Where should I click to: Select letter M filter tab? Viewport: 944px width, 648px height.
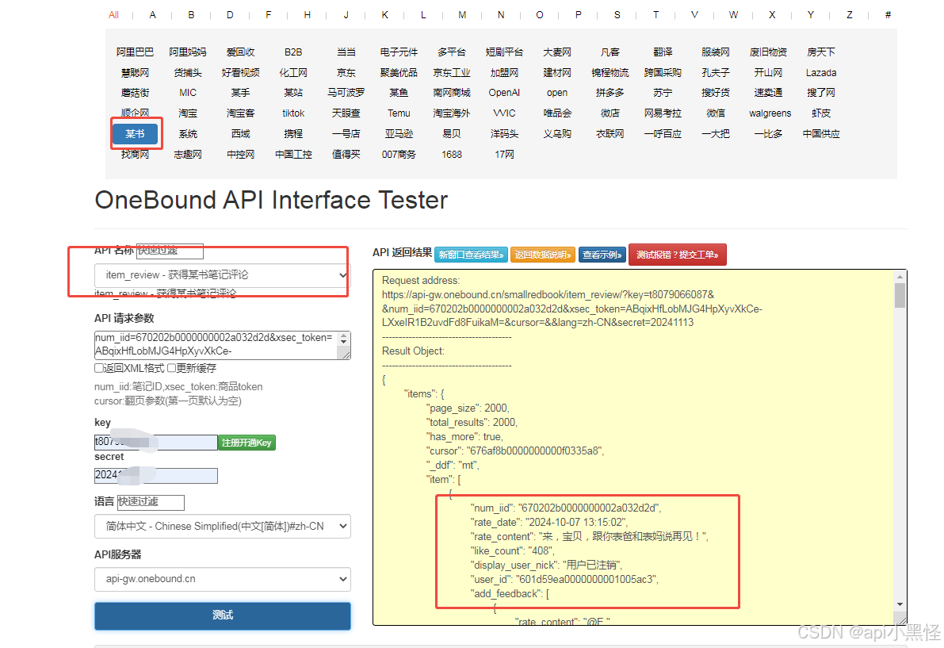click(x=462, y=15)
